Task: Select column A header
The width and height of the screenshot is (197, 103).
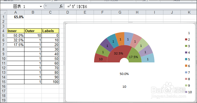Action: (x=15, y=12)
